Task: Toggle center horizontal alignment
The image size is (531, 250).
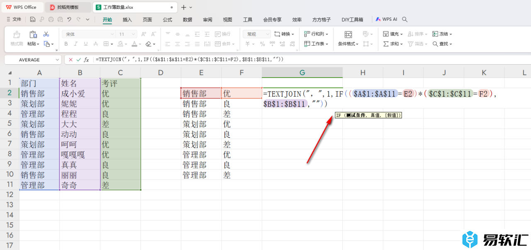Action: click(x=177, y=44)
